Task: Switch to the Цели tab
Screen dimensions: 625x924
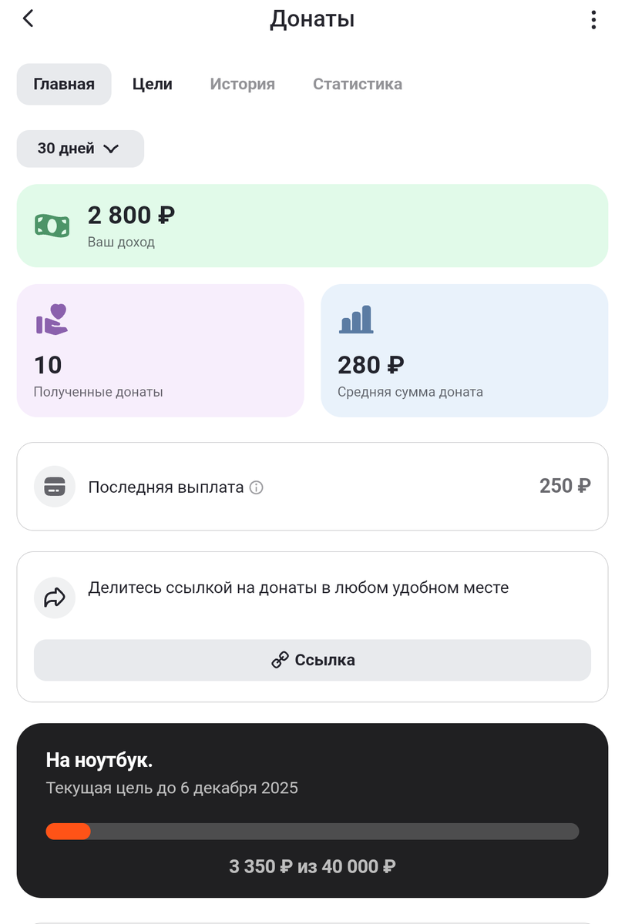Action: pyautogui.click(x=153, y=84)
